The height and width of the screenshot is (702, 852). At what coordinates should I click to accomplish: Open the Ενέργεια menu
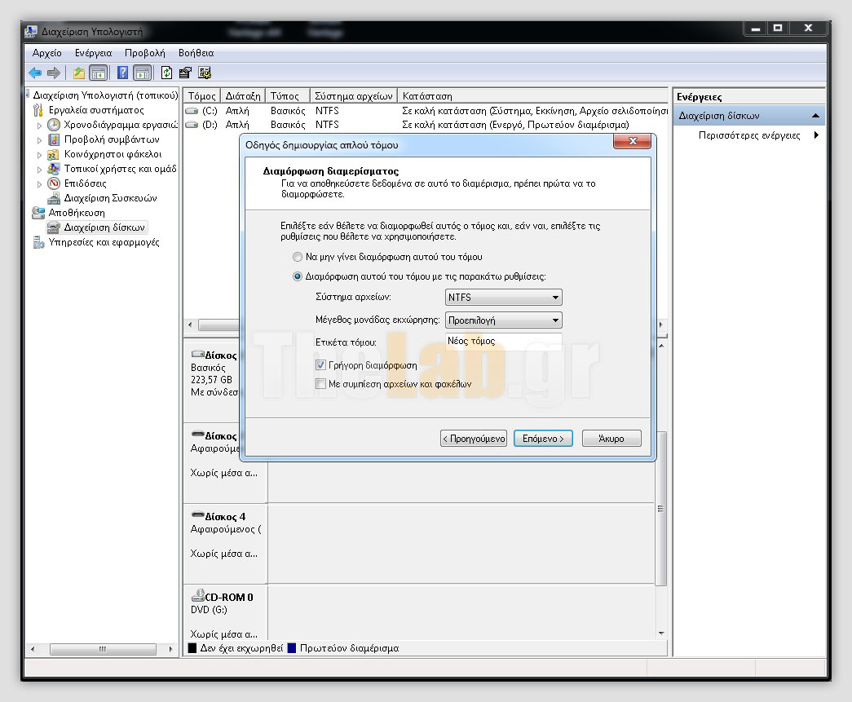[93, 53]
